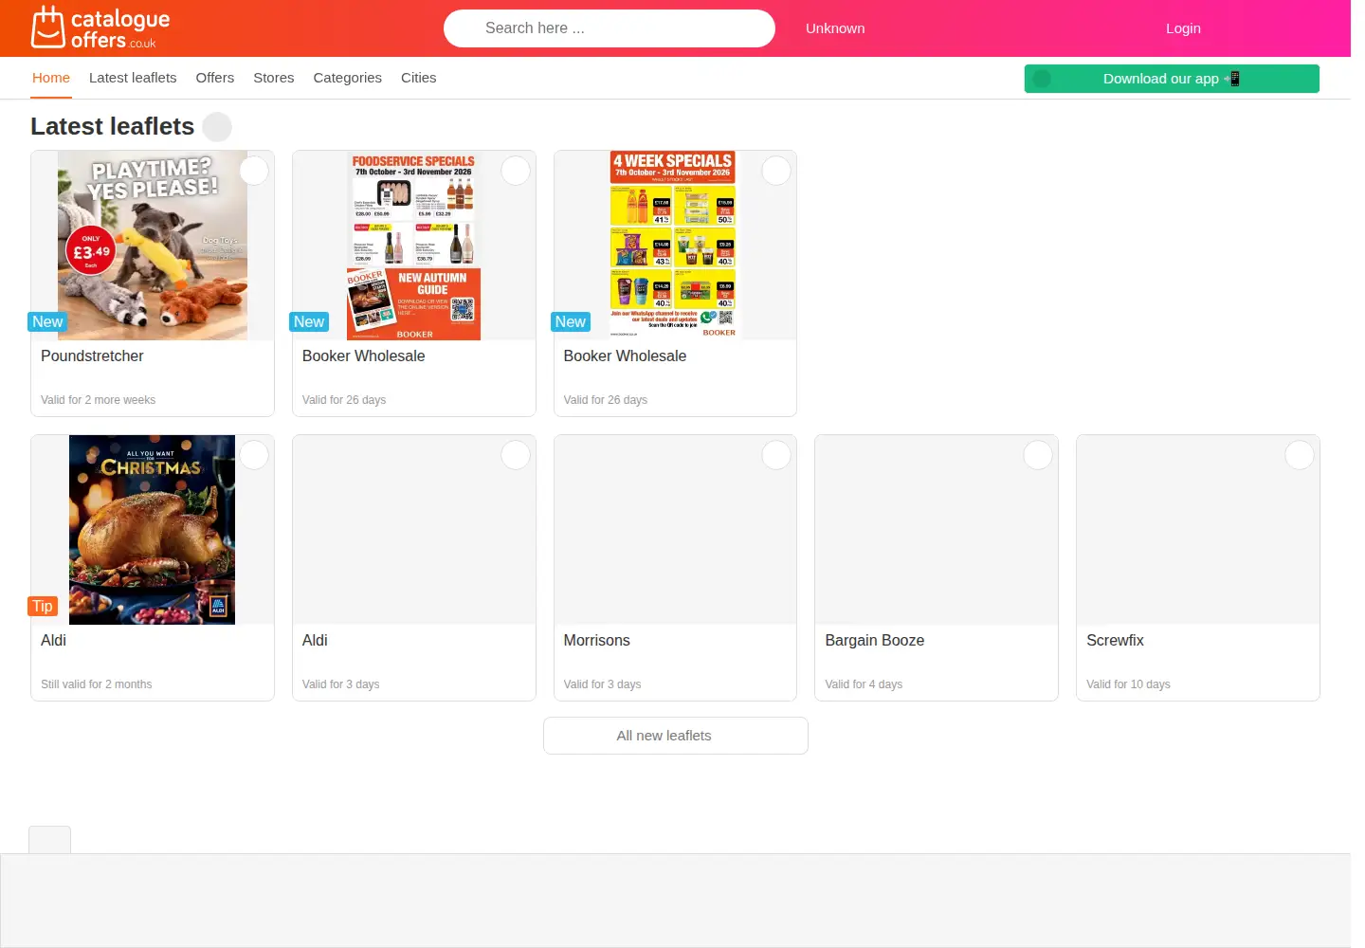Open the Cities menu item
The width and height of the screenshot is (1365, 948).
tap(419, 78)
